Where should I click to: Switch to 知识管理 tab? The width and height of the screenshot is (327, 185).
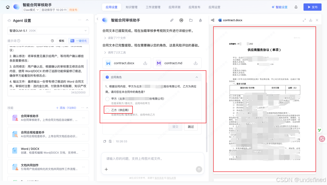pos(132,7)
